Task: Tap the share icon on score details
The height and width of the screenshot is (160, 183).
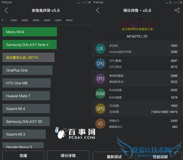Action: point(177,10)
